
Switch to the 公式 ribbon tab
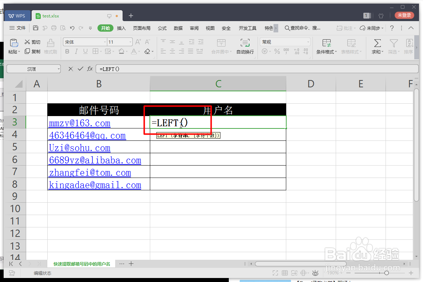pos(162,28)
